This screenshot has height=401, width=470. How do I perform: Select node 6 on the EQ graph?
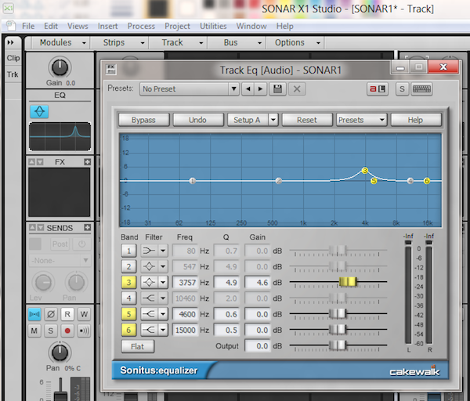tap(427, 181)
